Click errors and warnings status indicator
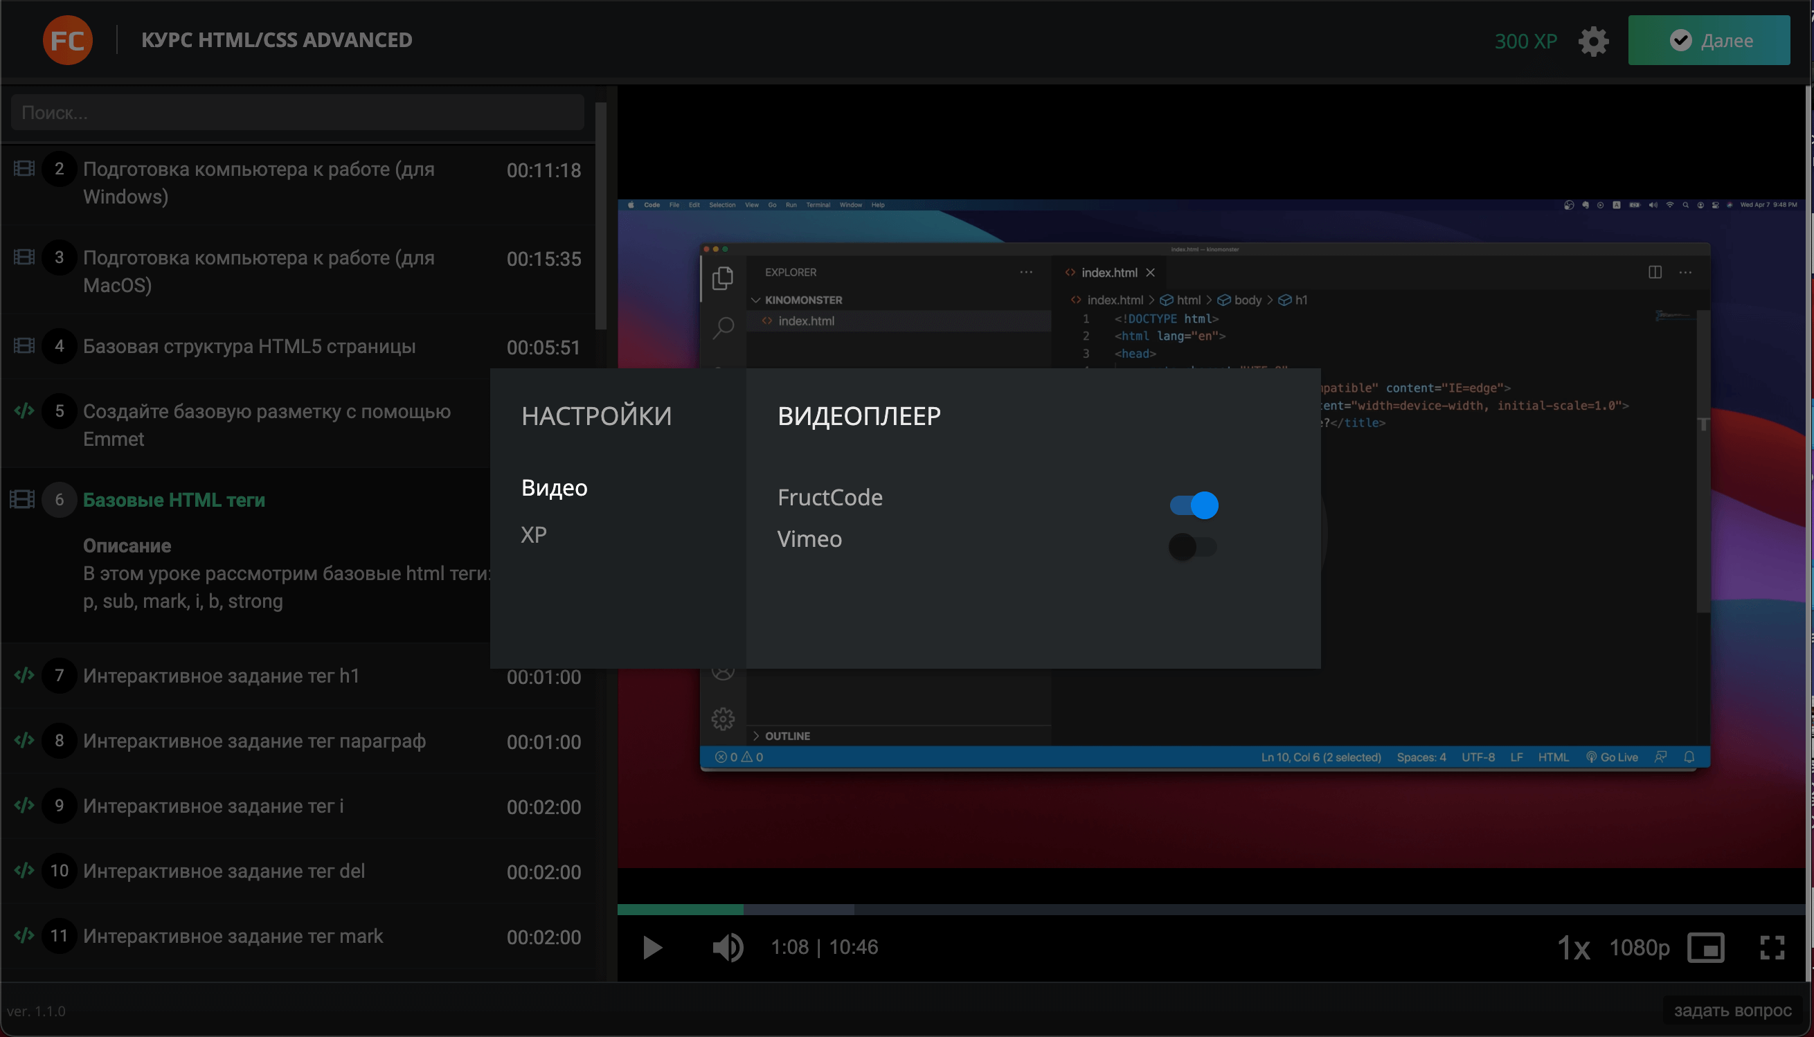1814x1037 pixels. point(739,757)
